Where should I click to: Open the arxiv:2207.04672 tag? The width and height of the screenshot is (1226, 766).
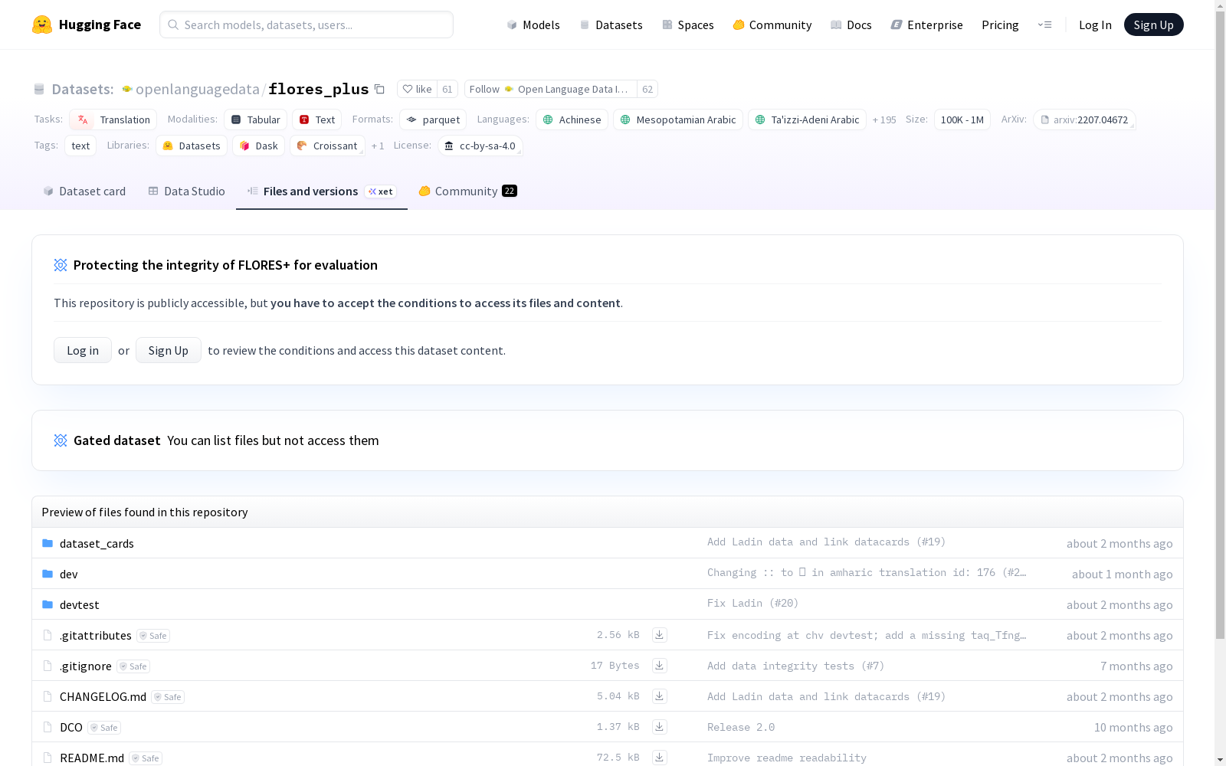coord(1084,119)
